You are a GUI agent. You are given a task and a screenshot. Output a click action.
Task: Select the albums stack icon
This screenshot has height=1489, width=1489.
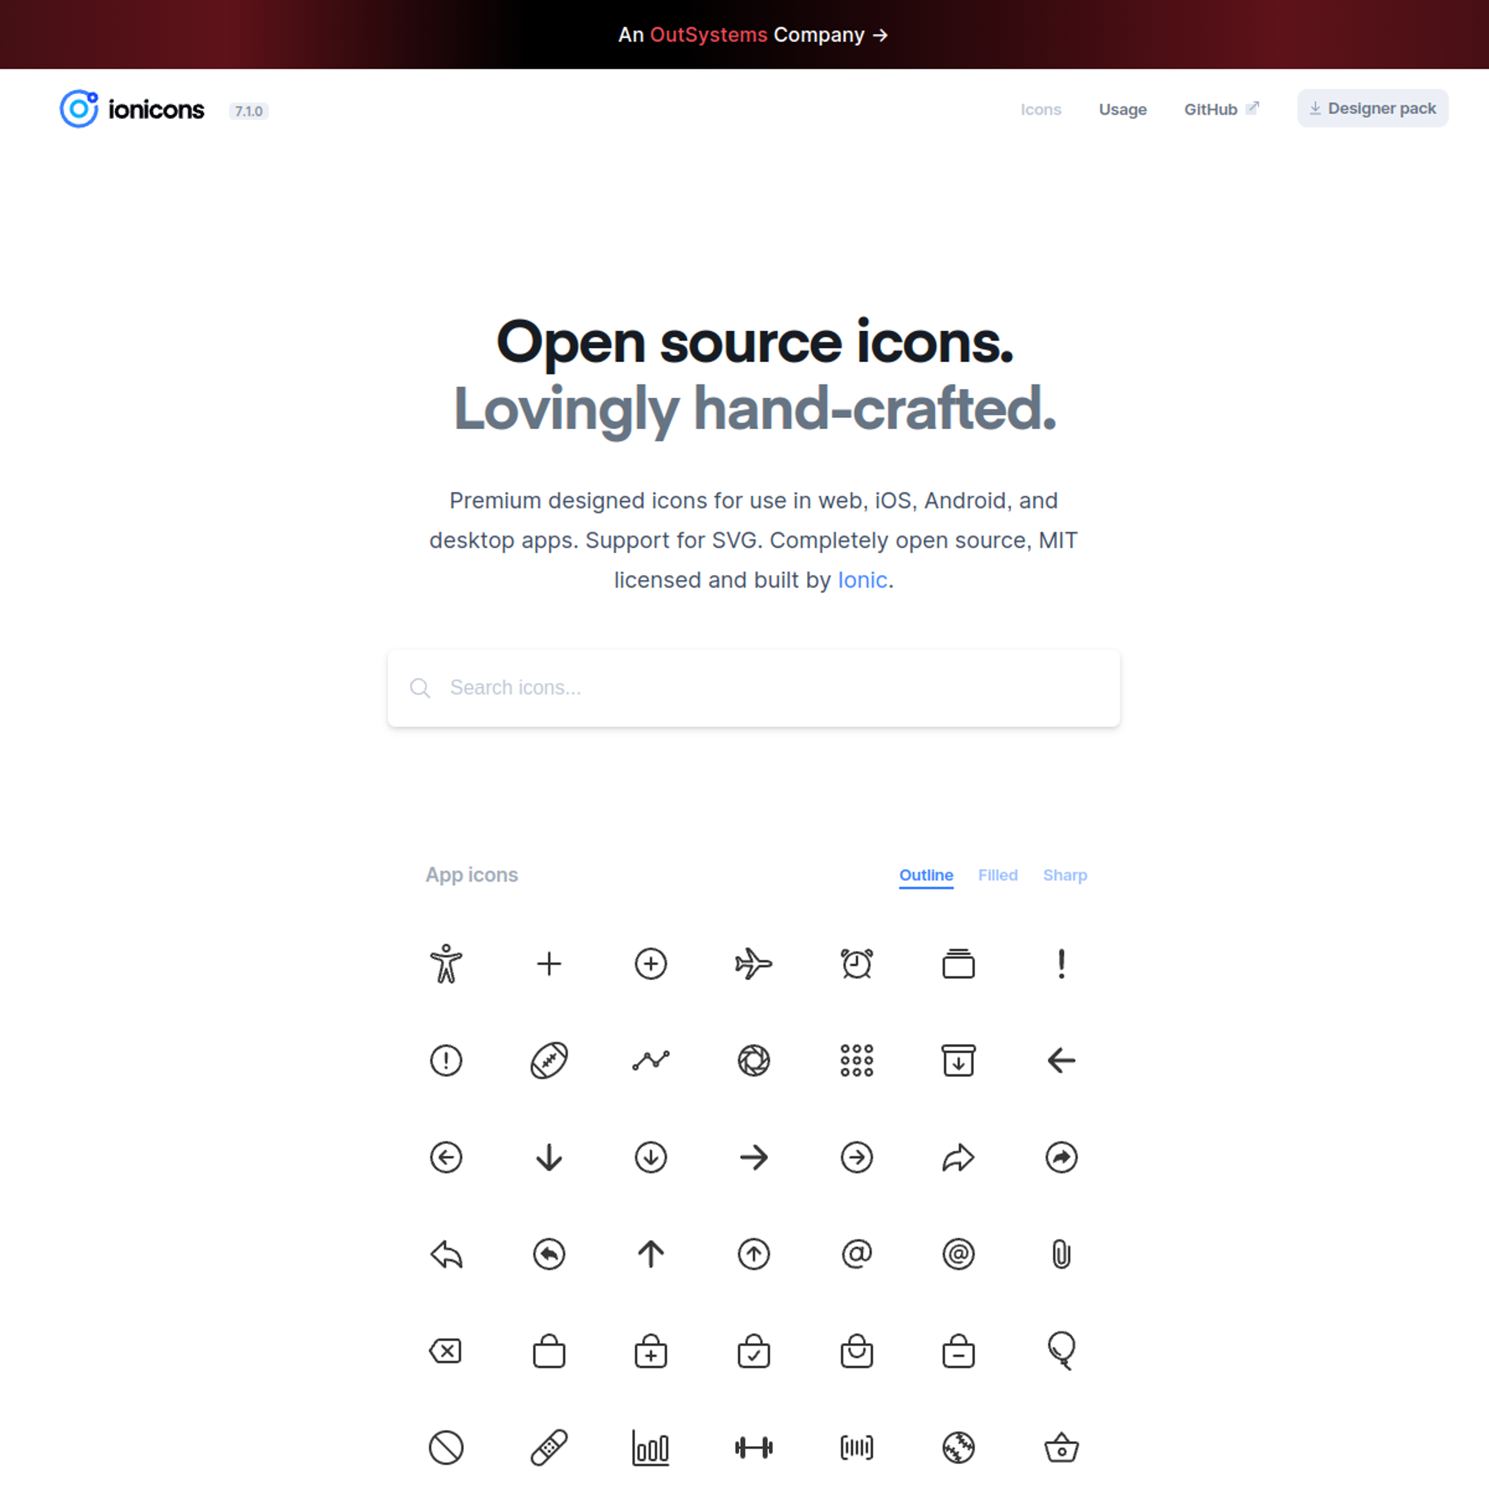pyautogui.click(x=959, y=963)
